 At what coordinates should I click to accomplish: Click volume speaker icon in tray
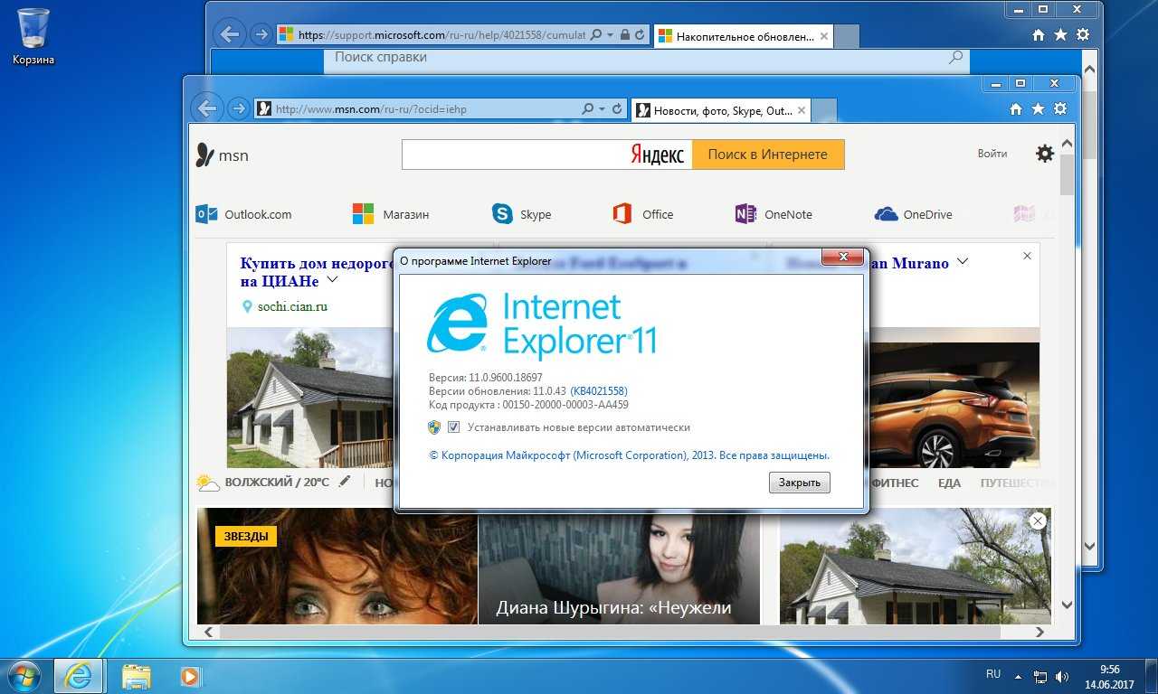pos(1061,676)
